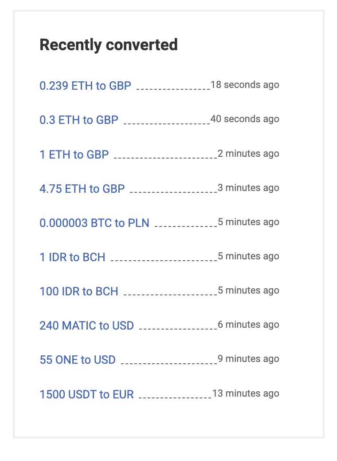Open the 0.239 ETH to GBP conversion
This screenshot has width=337, height=461.
(85, 86)
